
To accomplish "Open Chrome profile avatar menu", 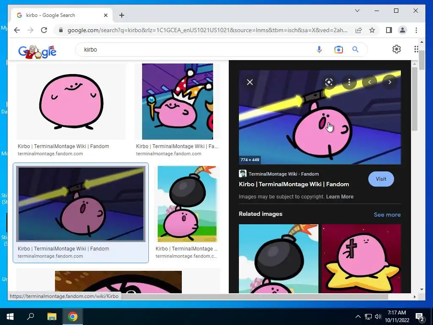I will pos(403,30).
